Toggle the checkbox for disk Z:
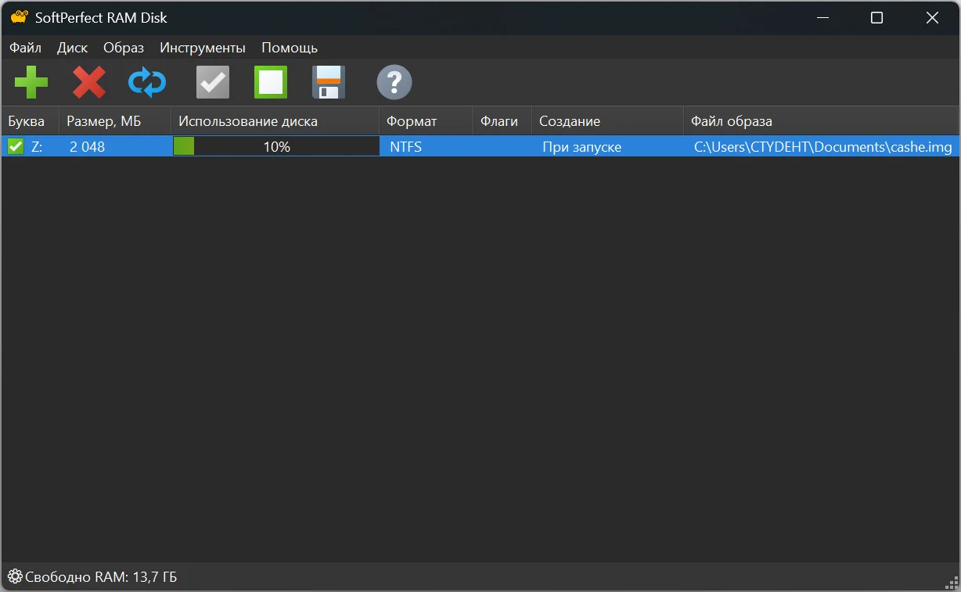This screenshot has height=592, width=961. point(16,146)
